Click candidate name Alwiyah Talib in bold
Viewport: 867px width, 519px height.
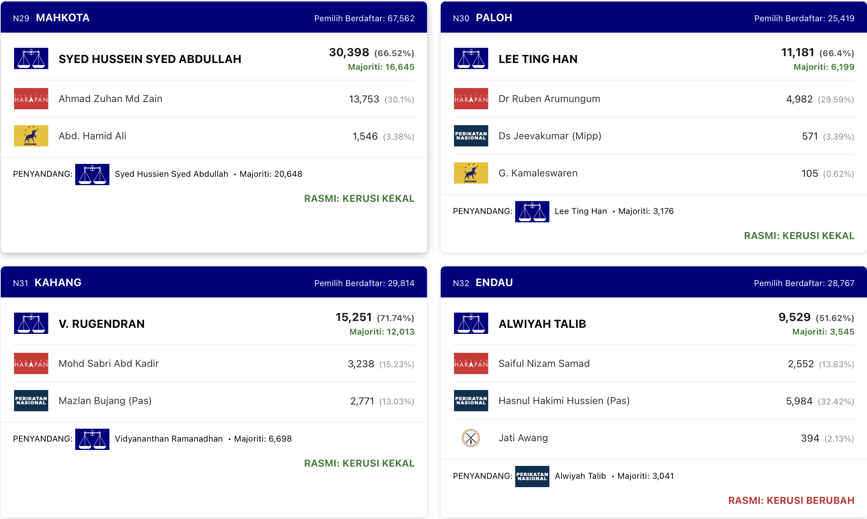pos(542,324)
